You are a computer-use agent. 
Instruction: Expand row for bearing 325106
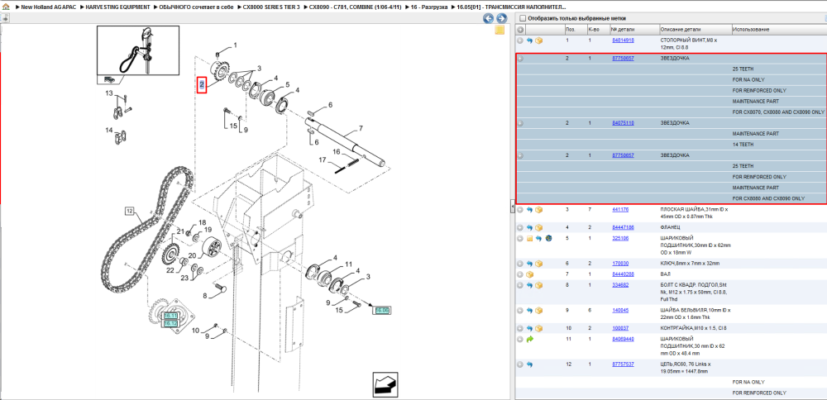point(520,239)
